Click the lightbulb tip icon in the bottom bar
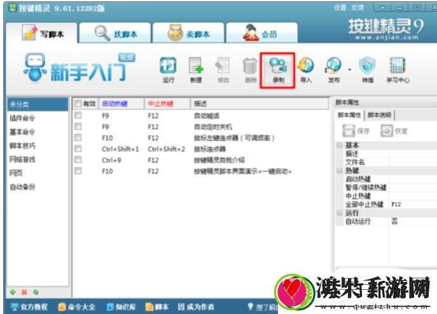The image size is (437, 314). [251, 306]
